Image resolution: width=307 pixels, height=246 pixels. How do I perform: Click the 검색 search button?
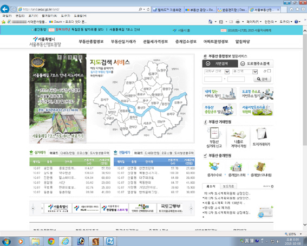click(x=263, y=79)
